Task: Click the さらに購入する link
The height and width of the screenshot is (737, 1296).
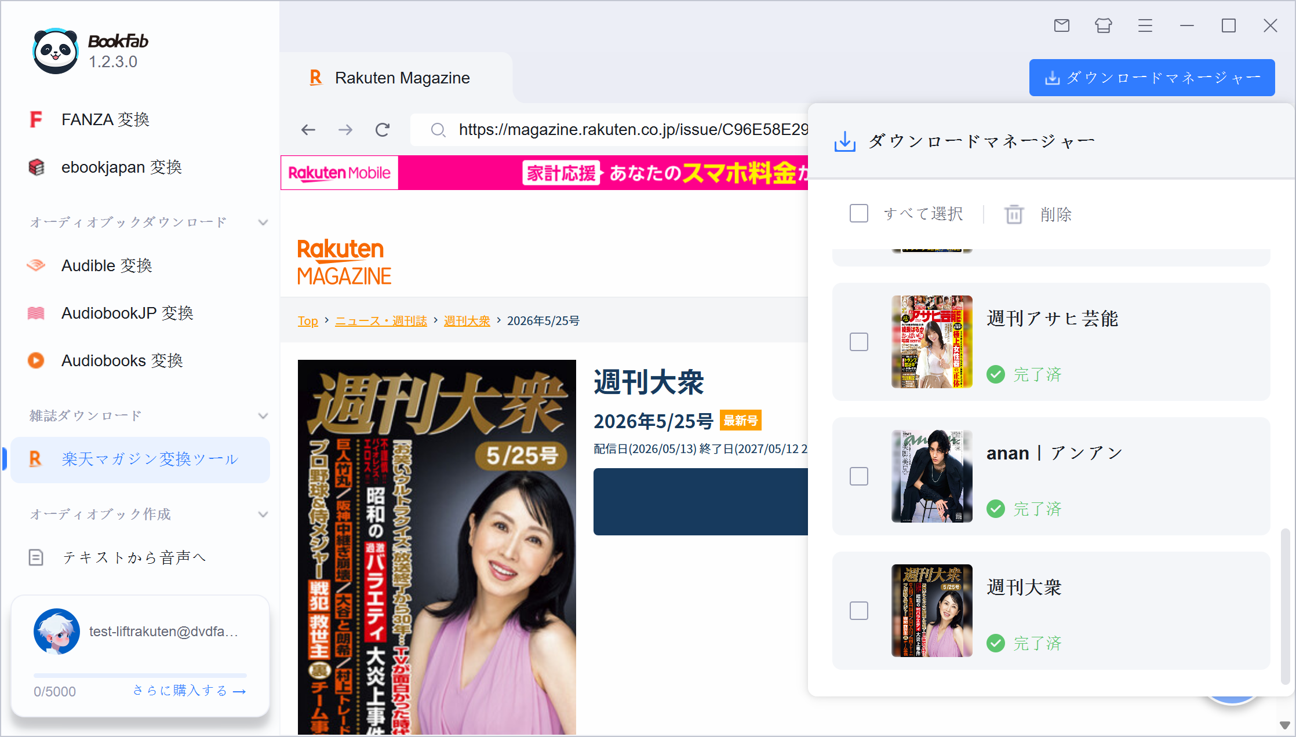Action: tap(190, 691)
